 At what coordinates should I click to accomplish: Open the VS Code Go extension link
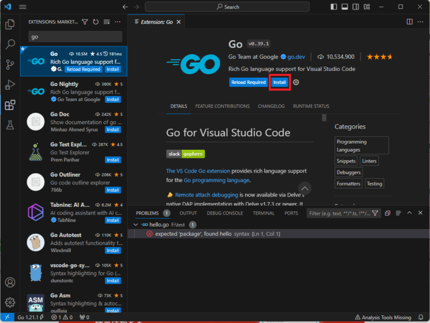198,170
